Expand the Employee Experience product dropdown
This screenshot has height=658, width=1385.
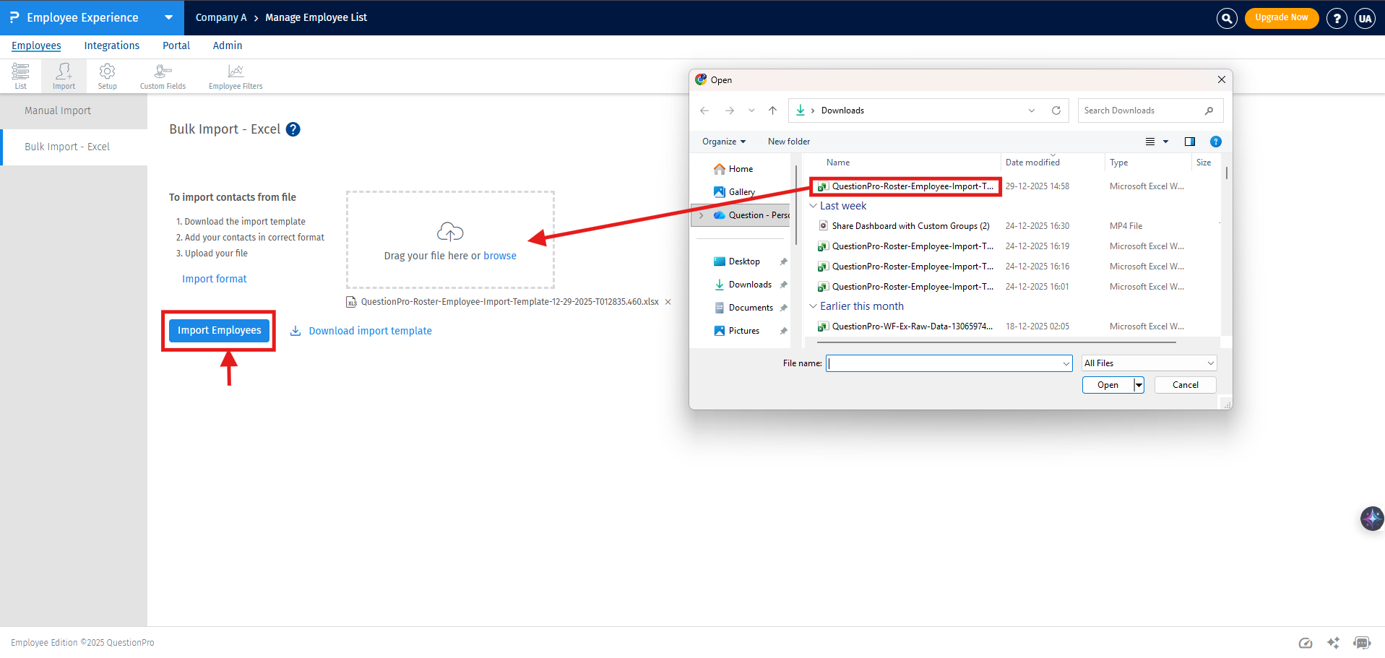click(x=168, y=17)
